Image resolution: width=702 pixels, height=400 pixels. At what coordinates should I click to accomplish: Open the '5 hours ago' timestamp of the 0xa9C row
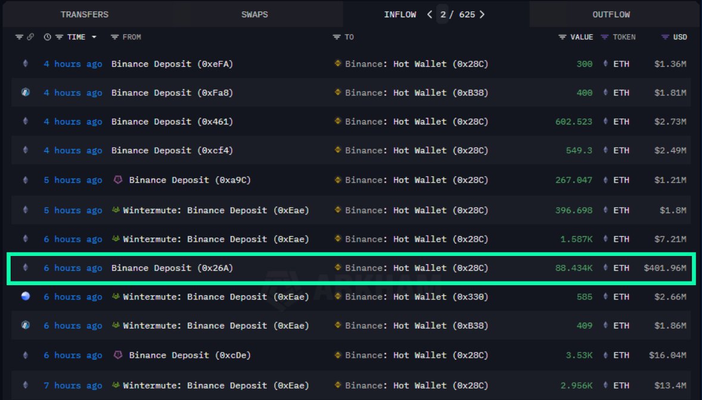point(73,180)
